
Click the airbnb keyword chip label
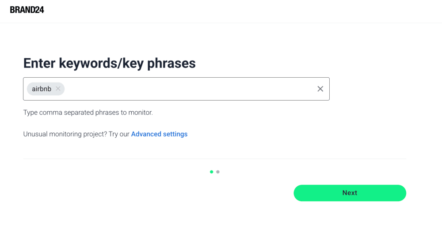click(42, 89)
